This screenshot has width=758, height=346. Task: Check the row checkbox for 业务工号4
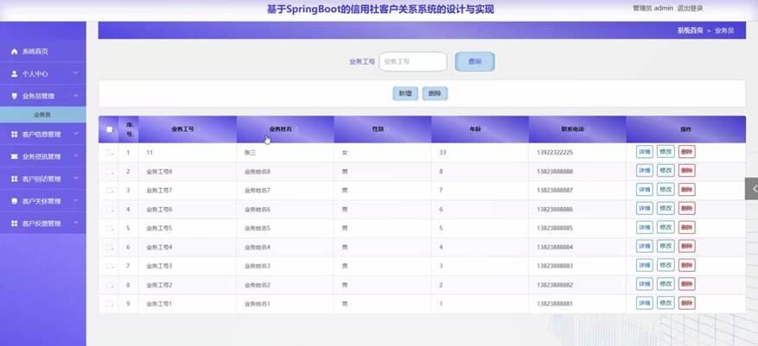(x=109, y=247)
